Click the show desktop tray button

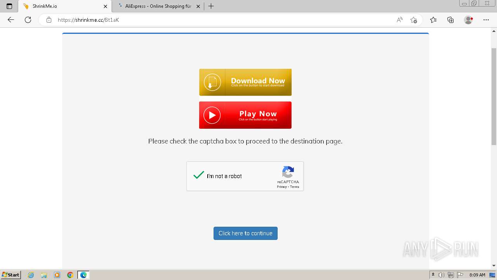pos(492,275)
